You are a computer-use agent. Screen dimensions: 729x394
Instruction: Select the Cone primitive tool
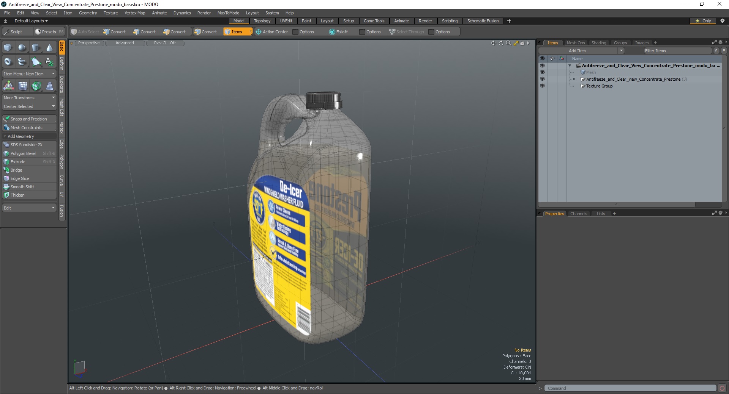coord(49,48)
